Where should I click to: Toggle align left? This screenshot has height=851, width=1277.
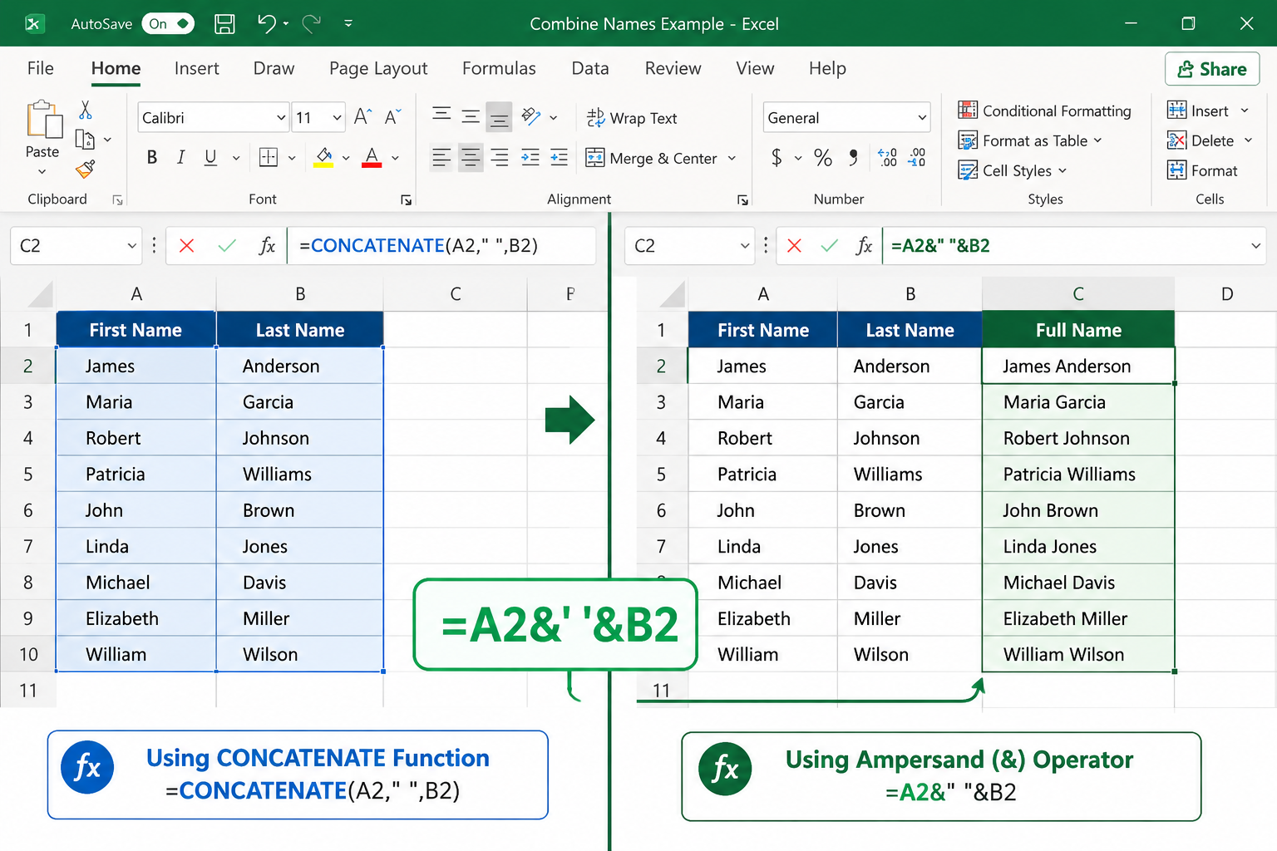click(441, 157)
